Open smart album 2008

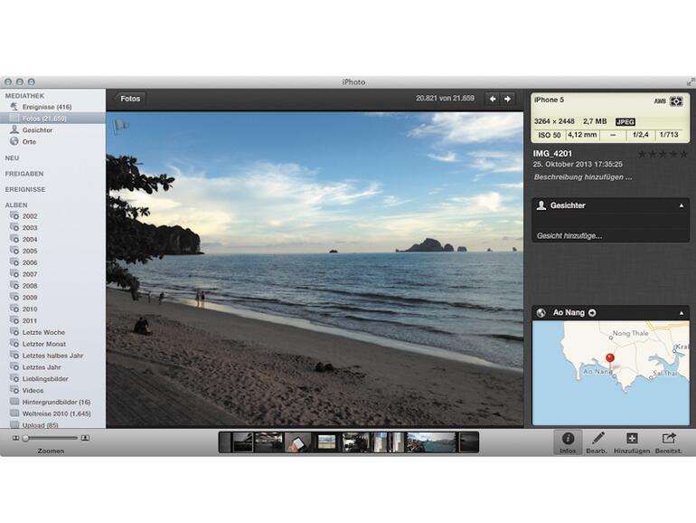(x=30, y=286)
